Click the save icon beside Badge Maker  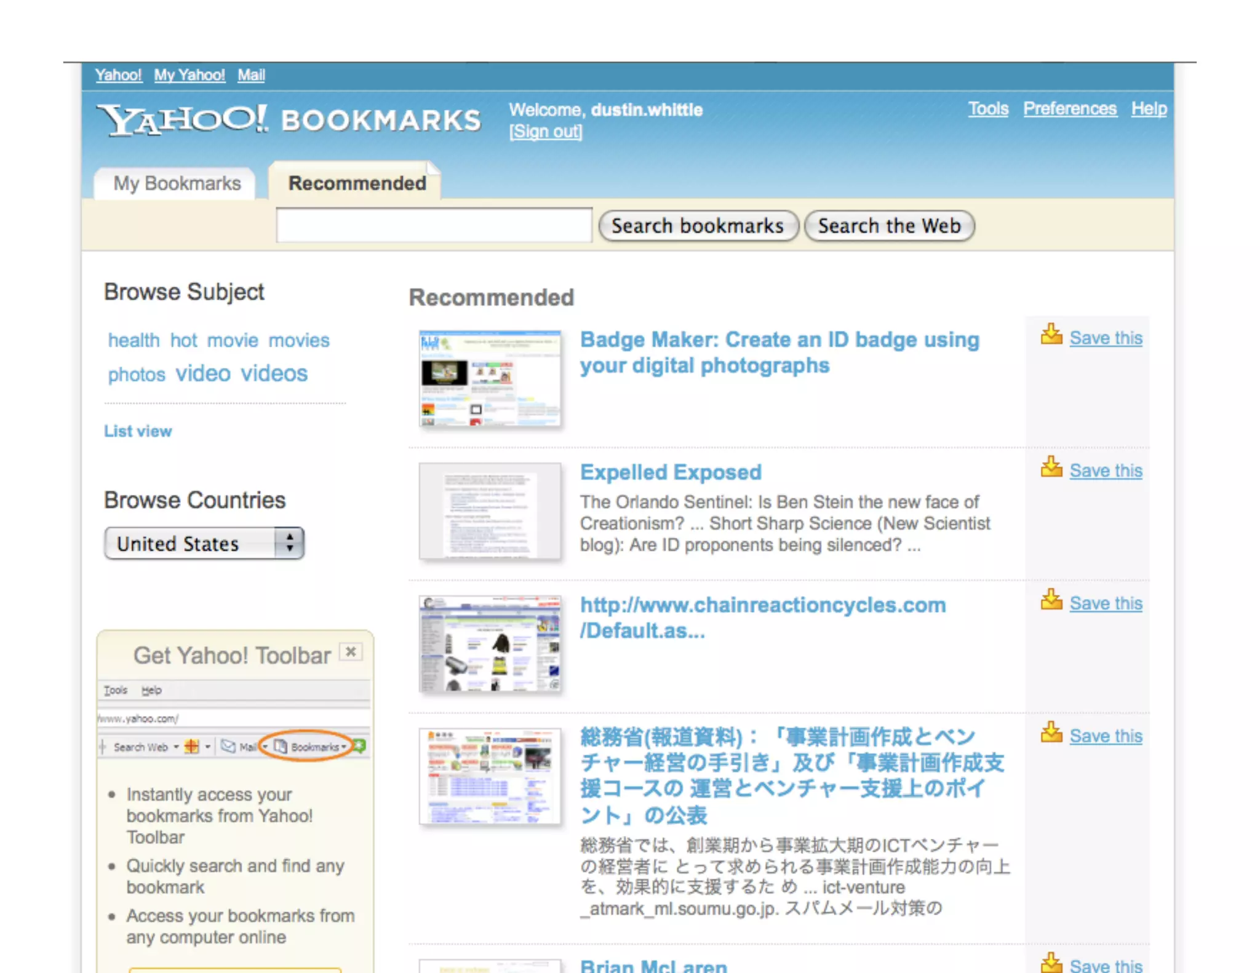click(1051, 335)
